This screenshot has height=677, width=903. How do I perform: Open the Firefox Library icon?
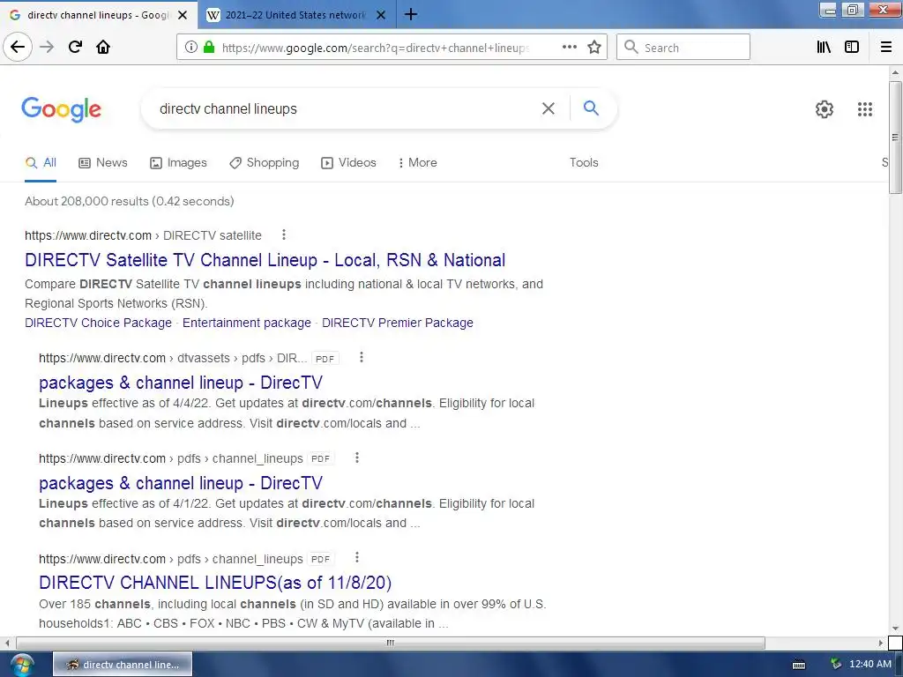point(824,48)
